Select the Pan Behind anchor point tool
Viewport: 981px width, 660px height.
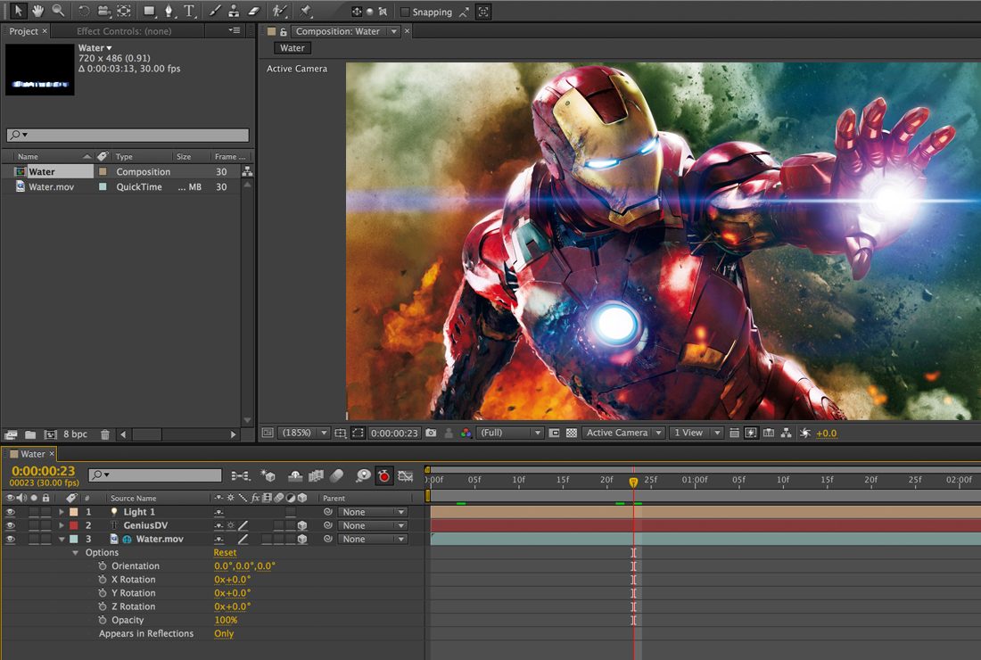pos(124,12)
